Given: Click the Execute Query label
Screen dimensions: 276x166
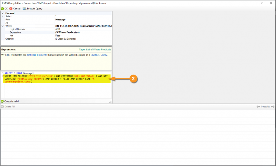Looking at the screenshot, I should point(34,8).
